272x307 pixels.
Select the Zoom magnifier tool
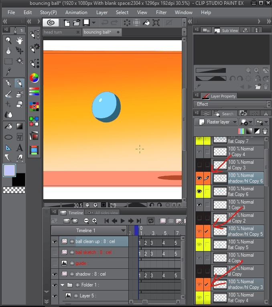tap(8, 41)
